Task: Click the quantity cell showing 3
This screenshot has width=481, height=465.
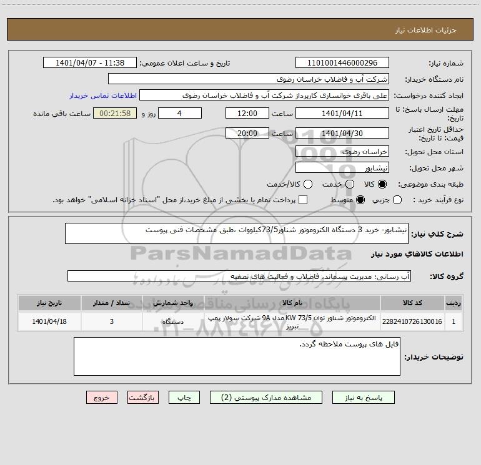Action: coord(112,321)
